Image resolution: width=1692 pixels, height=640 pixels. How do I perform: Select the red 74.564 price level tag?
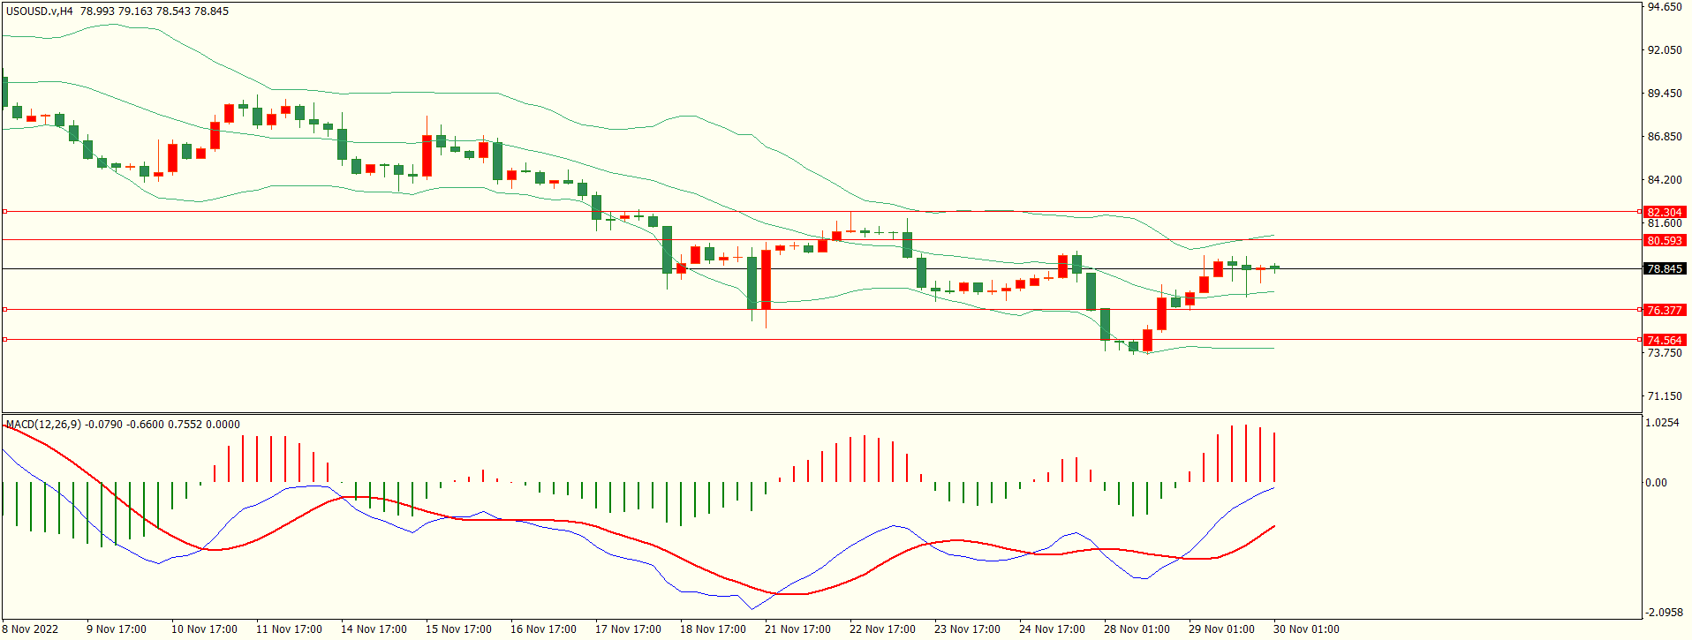coord(1664,340)
